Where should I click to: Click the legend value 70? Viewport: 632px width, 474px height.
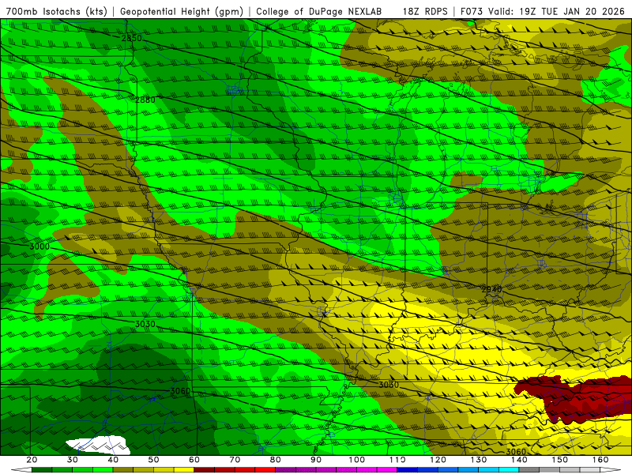235,460
